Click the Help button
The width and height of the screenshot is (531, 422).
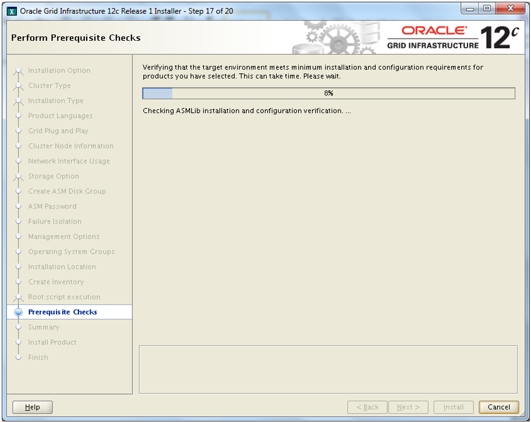(33, 407)
